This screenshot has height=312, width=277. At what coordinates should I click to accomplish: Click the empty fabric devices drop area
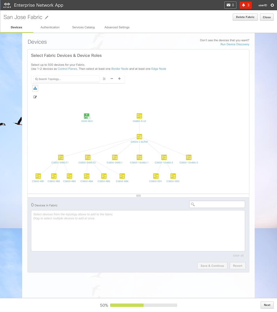[138, 231]
